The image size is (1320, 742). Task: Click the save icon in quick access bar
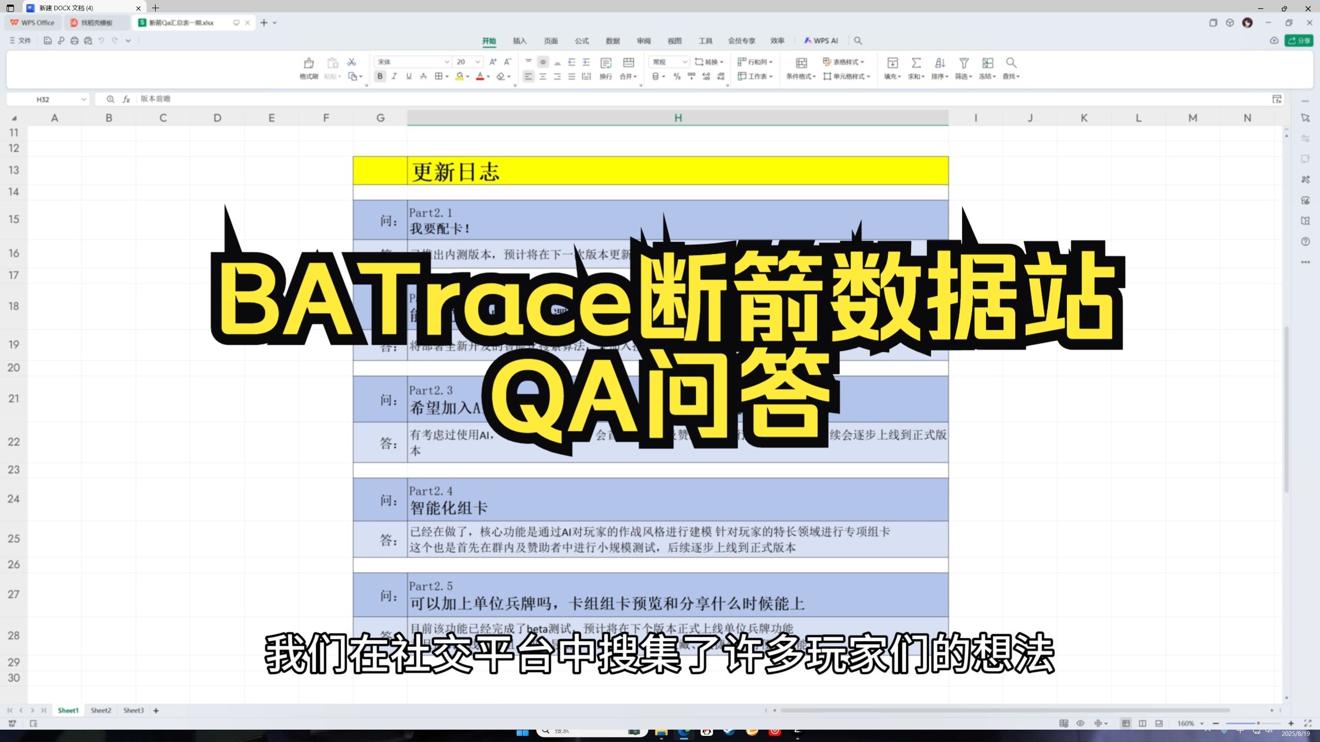47,41
